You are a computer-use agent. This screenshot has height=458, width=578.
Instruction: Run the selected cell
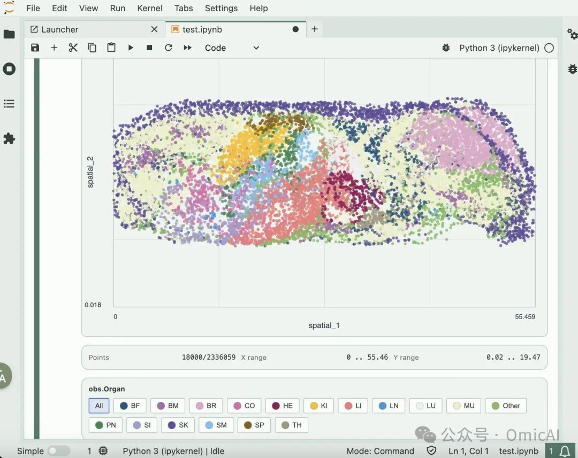pyautogui.click(x=131, y=48)
